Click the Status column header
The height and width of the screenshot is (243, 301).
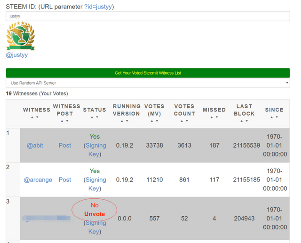point(95,110)
